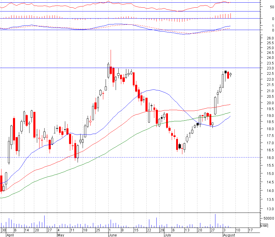Select the 20.0 price axis label

tap(270, 103)
